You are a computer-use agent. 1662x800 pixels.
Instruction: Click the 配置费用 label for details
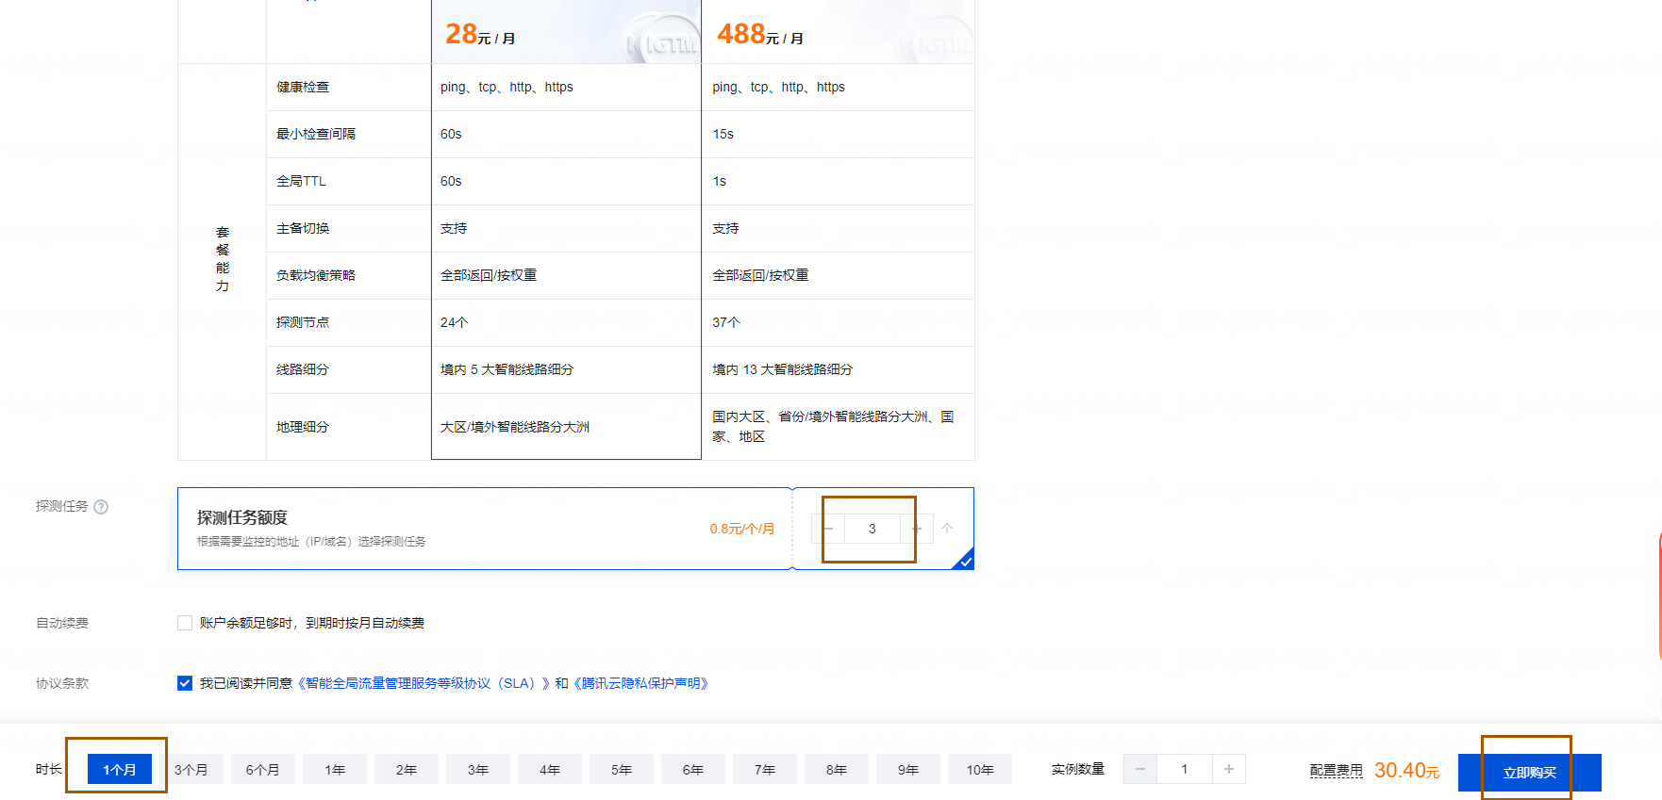click(x=1337, y=770)
